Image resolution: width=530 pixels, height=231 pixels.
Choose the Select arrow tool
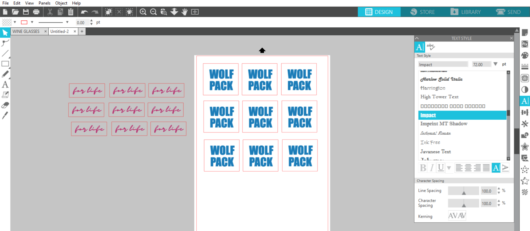(x=5, y=33)
